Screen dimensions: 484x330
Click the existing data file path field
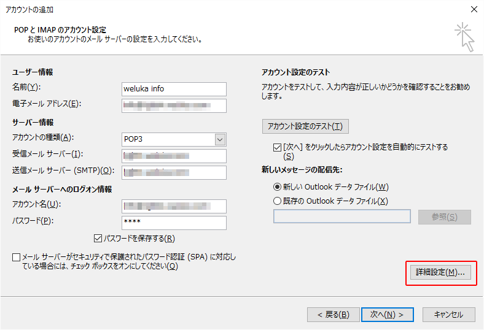coord(342,217)
